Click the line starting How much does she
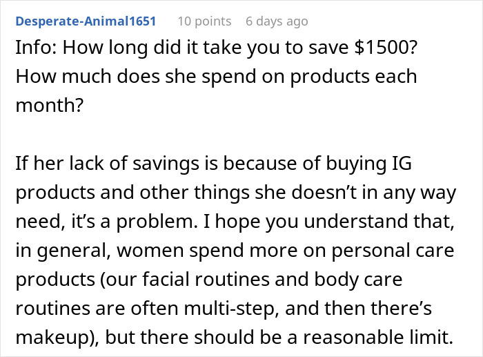 [x=216, y=77]
